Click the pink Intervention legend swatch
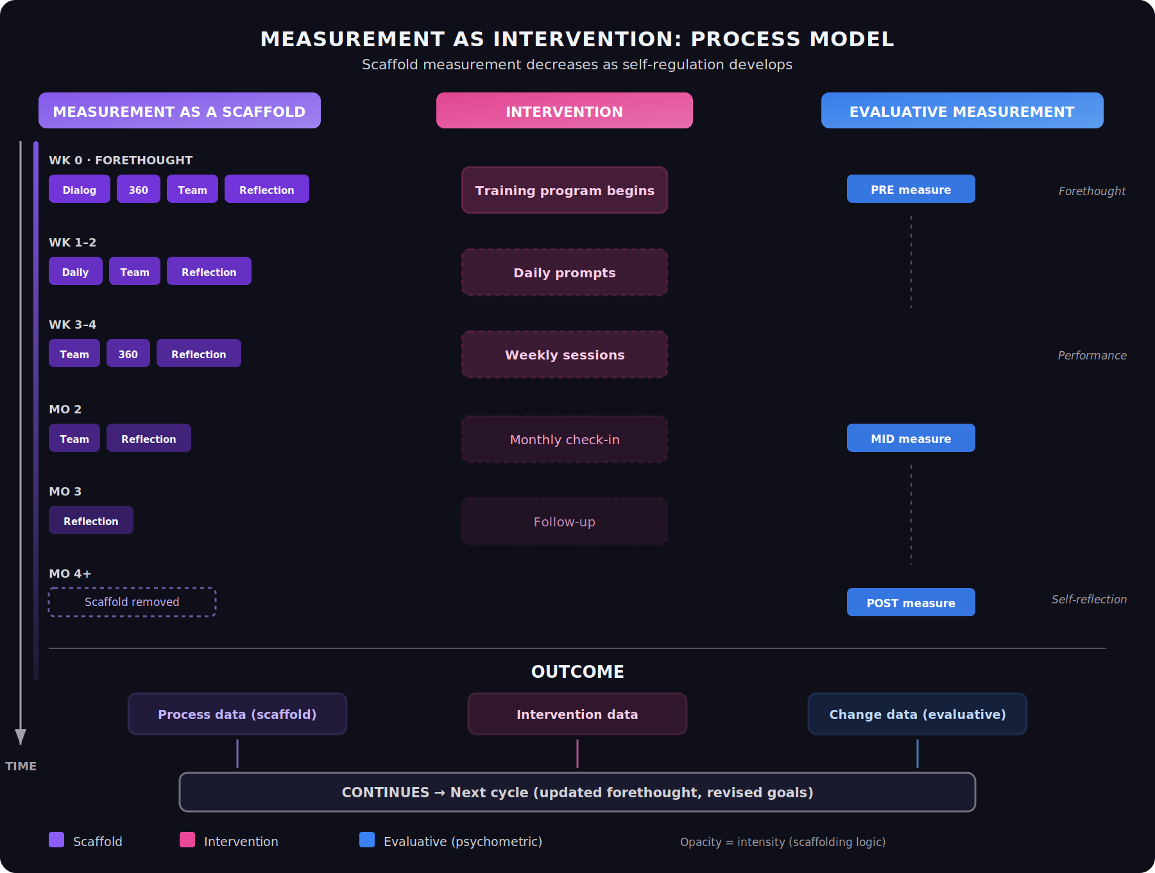Image resolution: width=1155 pixels, height=873 pixels. pyautogui.click(x=187, y=840)
